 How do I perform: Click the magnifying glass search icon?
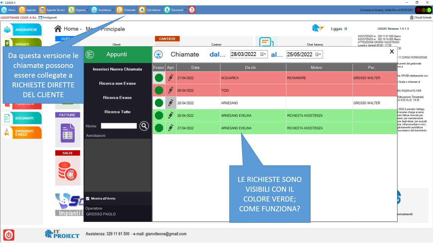(144, 126)
